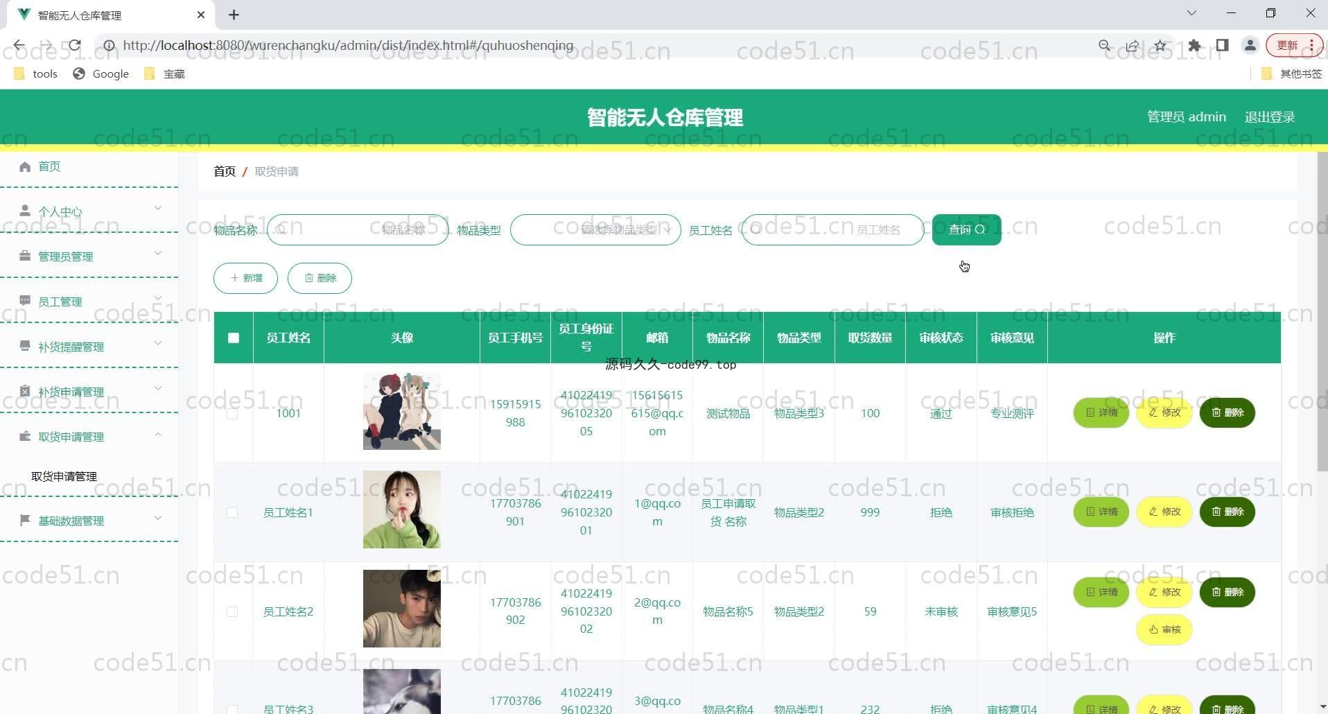Screen dimensions: 1328x714
Task: Click 删除 in the 员工姓名2 row
Action: coord(1227,592)
